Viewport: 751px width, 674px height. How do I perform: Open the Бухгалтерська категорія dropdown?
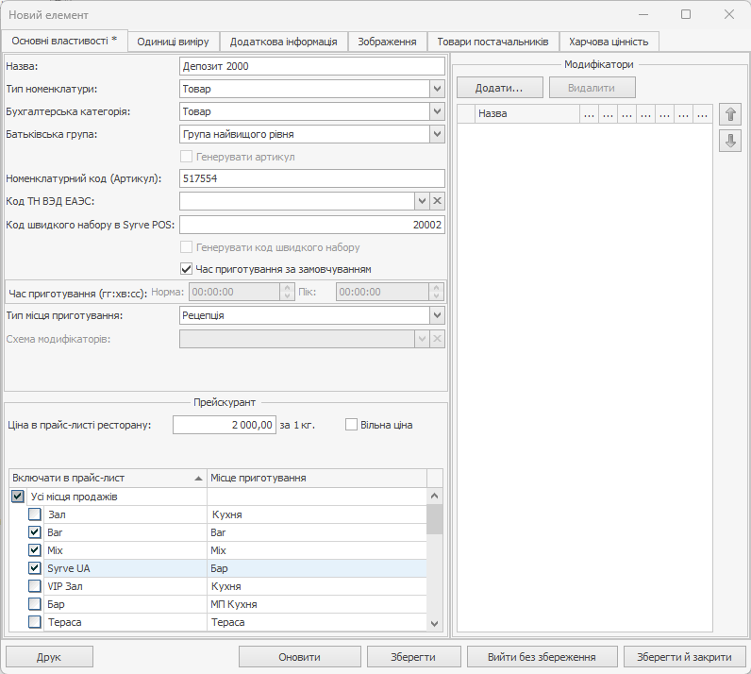point(437,111)
